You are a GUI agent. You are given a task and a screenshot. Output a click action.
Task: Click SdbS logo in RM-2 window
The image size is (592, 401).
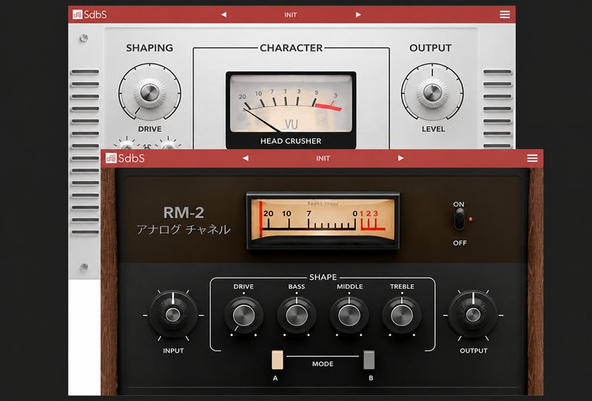[x=125, y=158]
